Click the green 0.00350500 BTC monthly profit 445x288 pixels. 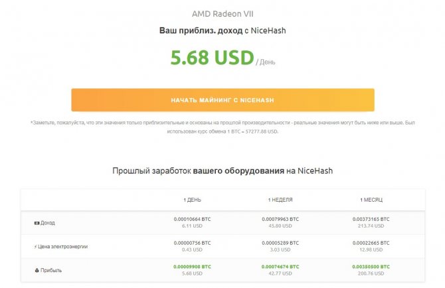(x=371, y=267)
